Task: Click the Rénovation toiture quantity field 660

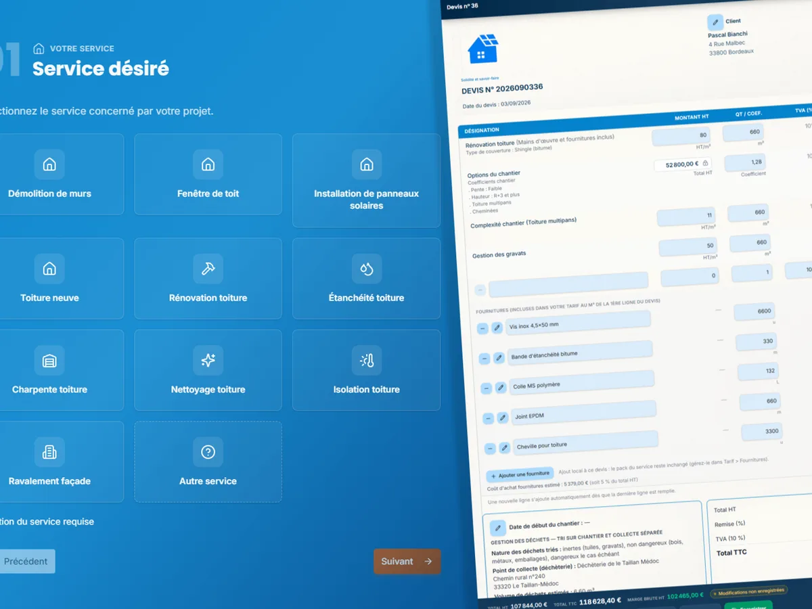Action: [x=744, y=133]
